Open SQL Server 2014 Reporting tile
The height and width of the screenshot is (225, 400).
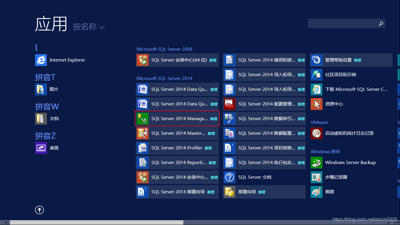[x=177, y=163]
